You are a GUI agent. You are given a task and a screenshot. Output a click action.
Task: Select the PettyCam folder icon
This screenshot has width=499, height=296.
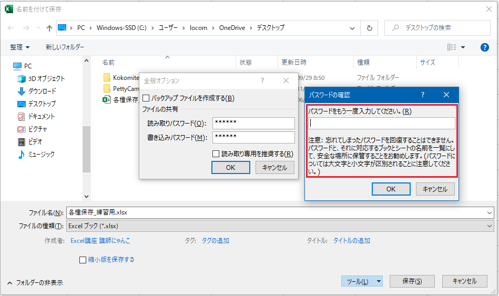pos(107,88)
